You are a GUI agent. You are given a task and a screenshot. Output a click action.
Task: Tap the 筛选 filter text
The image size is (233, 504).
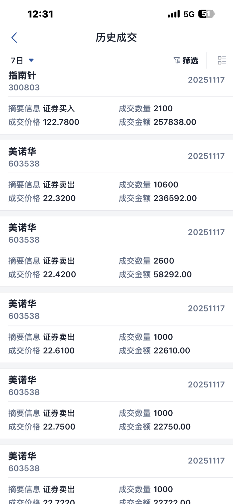(190, 60)
